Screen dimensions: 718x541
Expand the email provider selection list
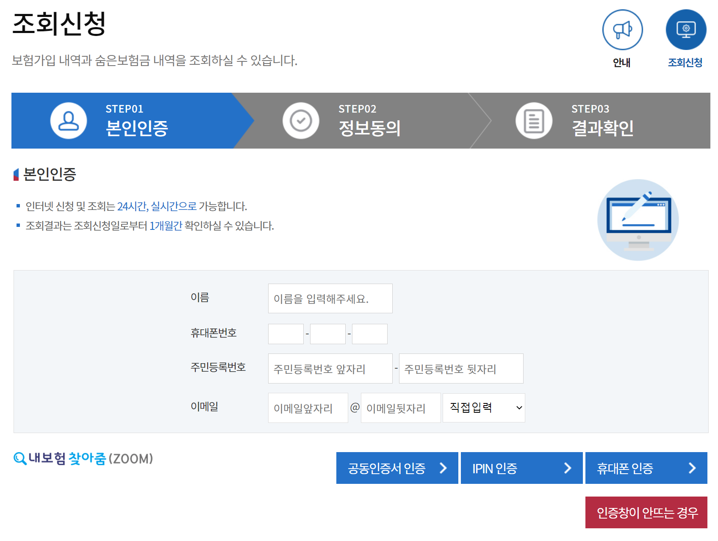(x=484, y=407)
